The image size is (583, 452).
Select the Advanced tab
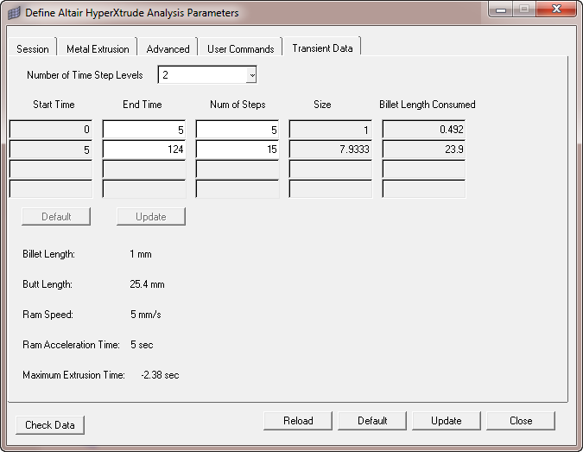coord(168,48)
